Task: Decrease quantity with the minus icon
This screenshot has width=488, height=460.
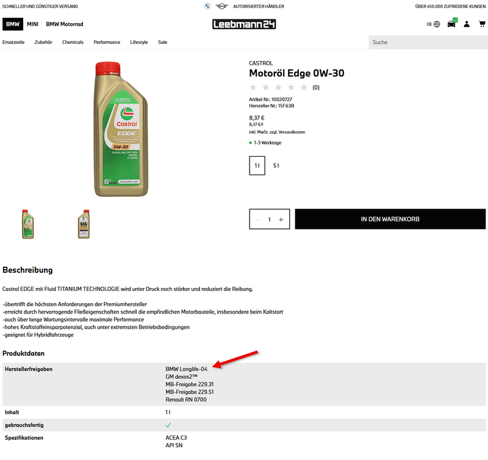Action: [x=258, y=219]
